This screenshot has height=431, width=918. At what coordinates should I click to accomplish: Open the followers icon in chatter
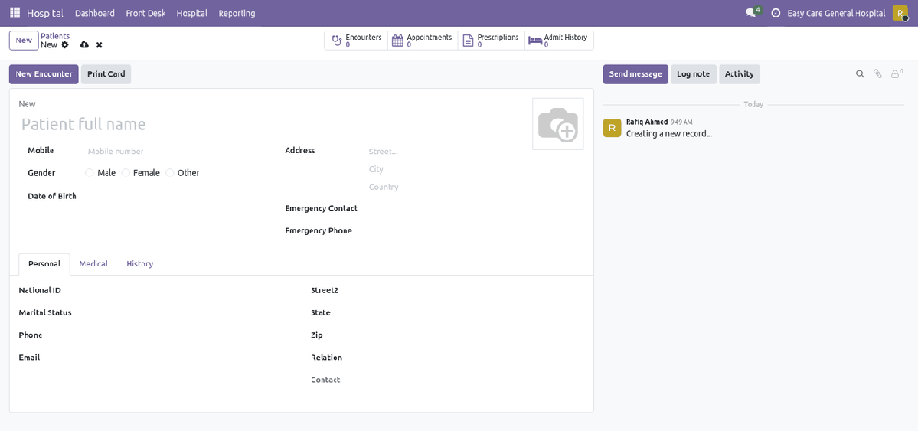point(897,73)
